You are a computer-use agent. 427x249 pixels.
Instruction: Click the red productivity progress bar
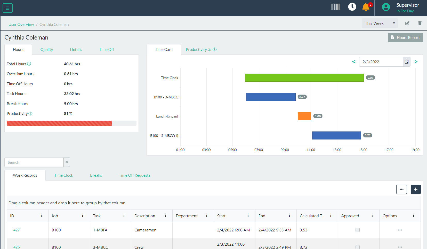(x=59, y=123)
